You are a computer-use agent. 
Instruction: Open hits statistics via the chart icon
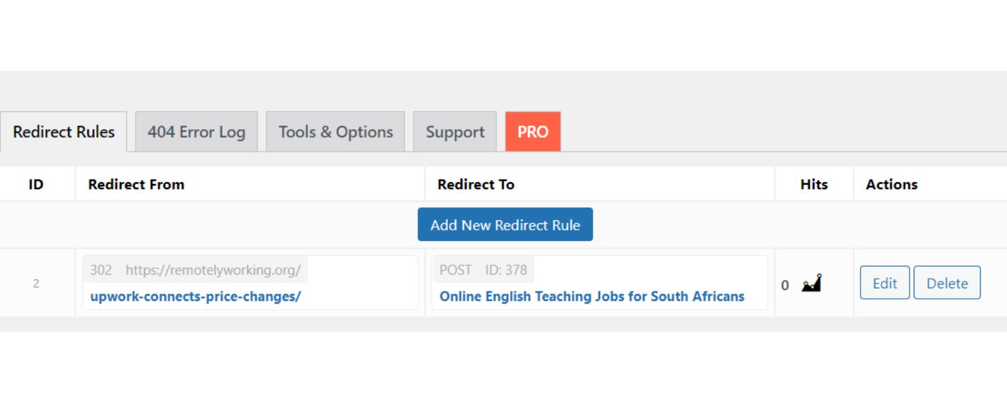click(811, 283)
